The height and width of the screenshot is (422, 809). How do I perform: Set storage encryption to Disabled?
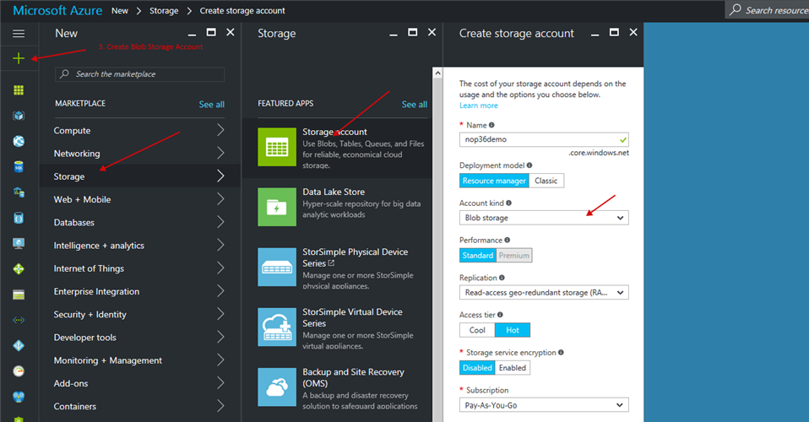pos(477,368)
